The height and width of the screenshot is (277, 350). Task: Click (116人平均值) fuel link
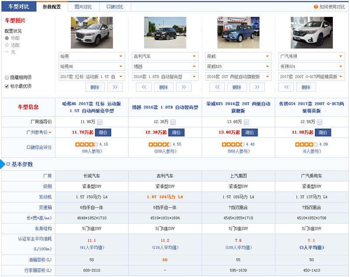[165, 248]
